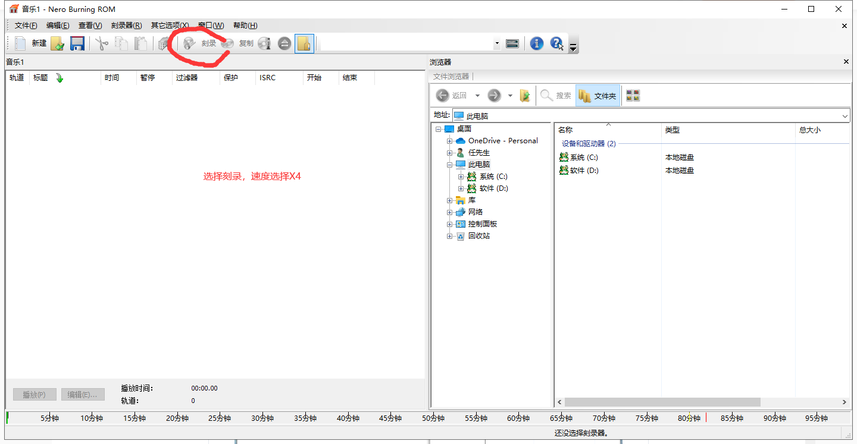Click the 返回 back button in browser
Viewport: 857px width, 444px height.
[452, 96]
